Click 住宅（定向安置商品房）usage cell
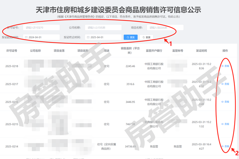 click(x=106, y=146)
